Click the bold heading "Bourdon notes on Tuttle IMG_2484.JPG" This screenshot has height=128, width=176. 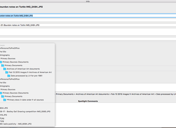[x=21, y=7]
